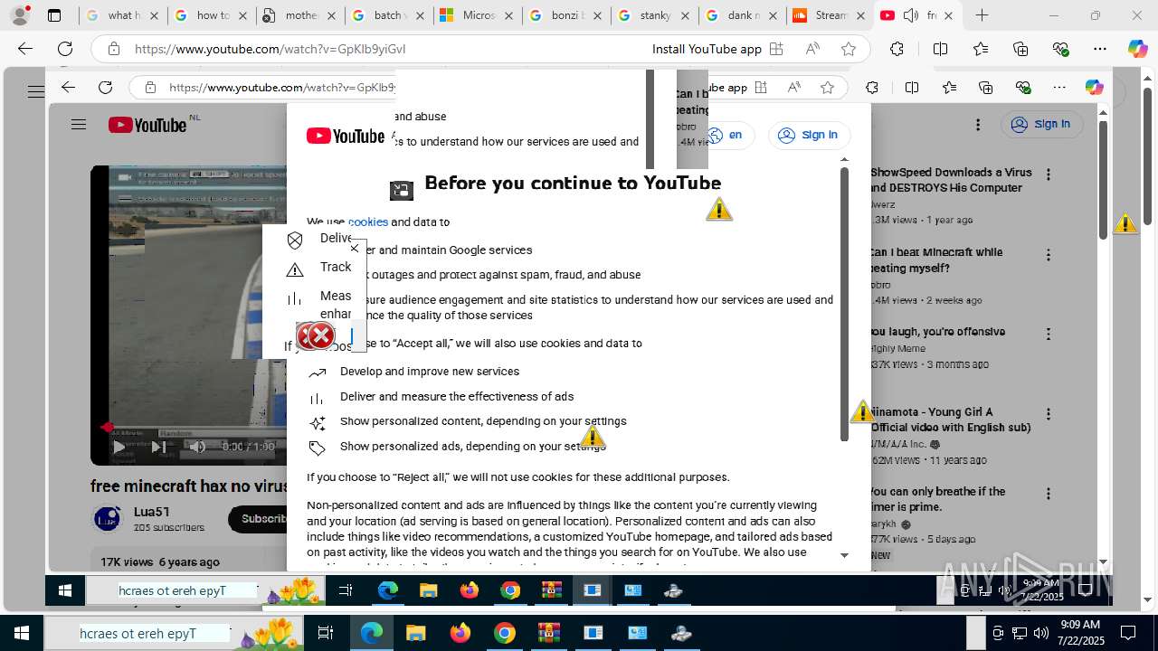The image size is (1158, 651).
Task: Add page to favorites with outer star icon
Action: (849, 49)
